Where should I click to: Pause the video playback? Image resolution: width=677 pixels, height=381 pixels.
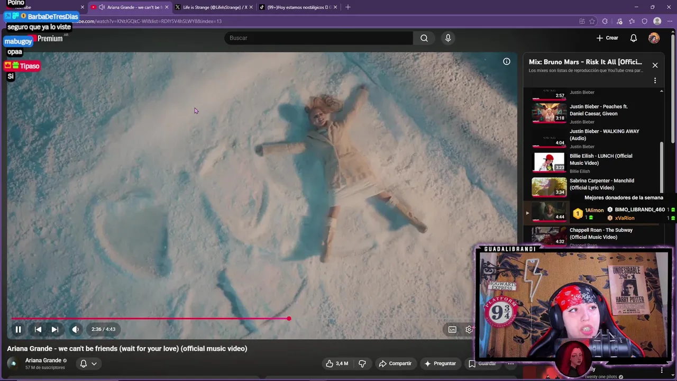tap(18, 329)
